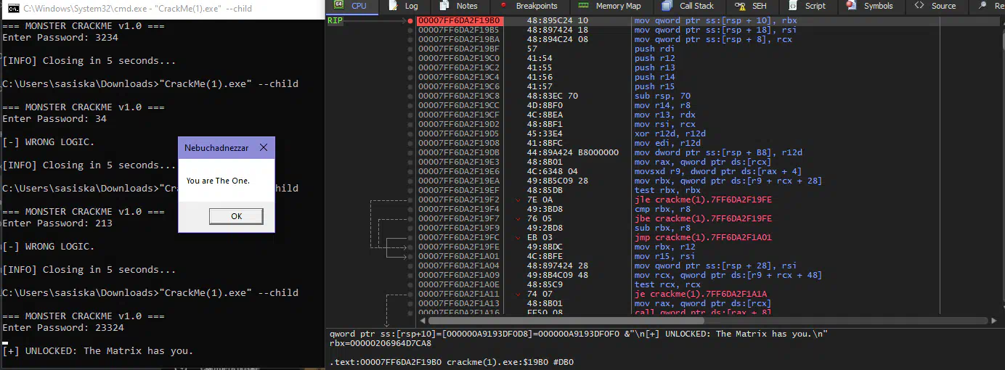Click the SEH tab icon
This screenshot has height=370, width=1005.
(x=739, y=6)
